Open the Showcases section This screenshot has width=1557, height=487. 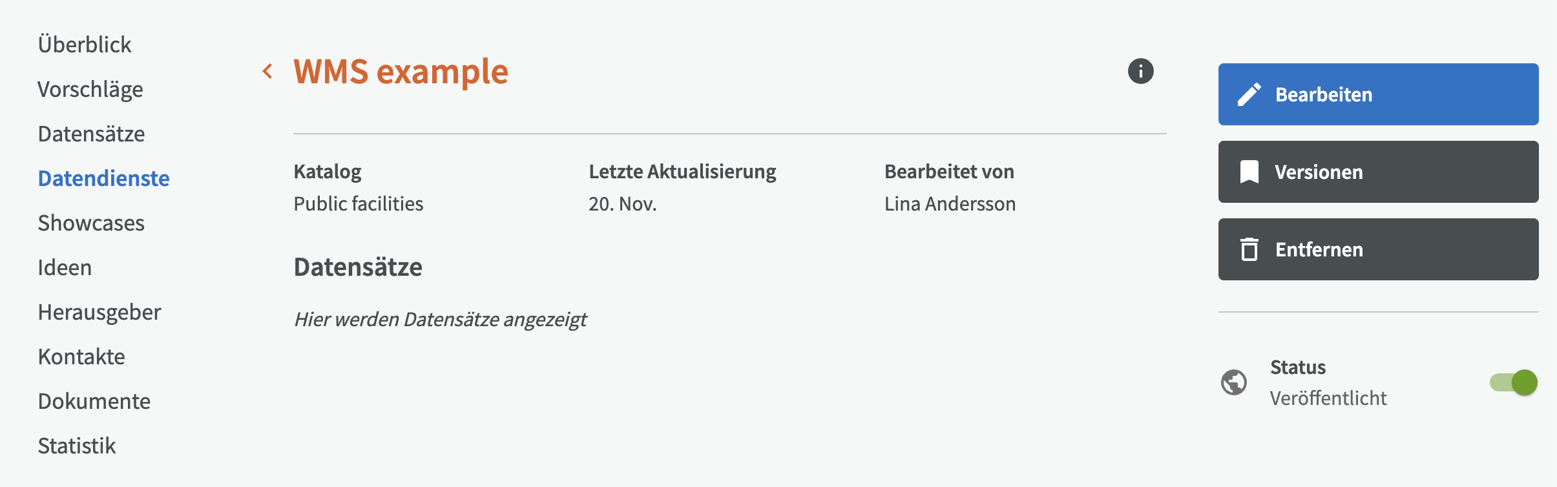(91, 223)
